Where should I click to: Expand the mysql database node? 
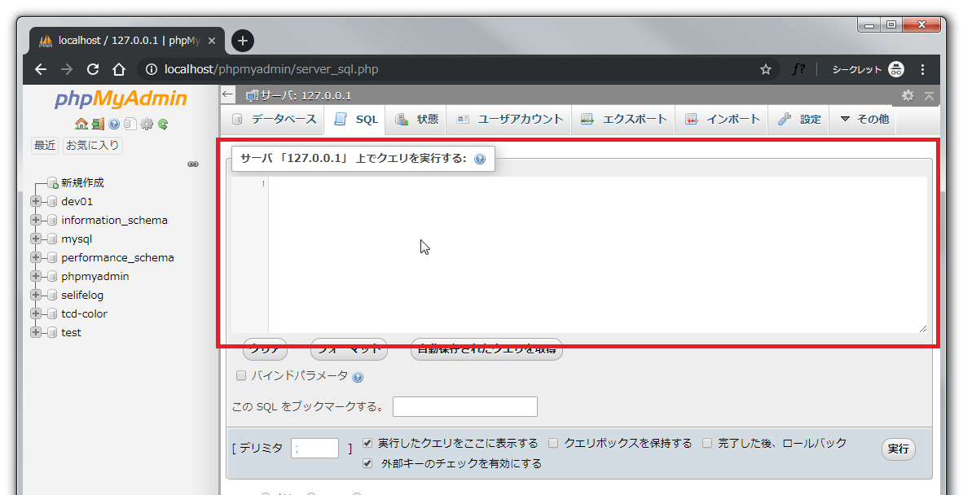[x=36, y=239]
